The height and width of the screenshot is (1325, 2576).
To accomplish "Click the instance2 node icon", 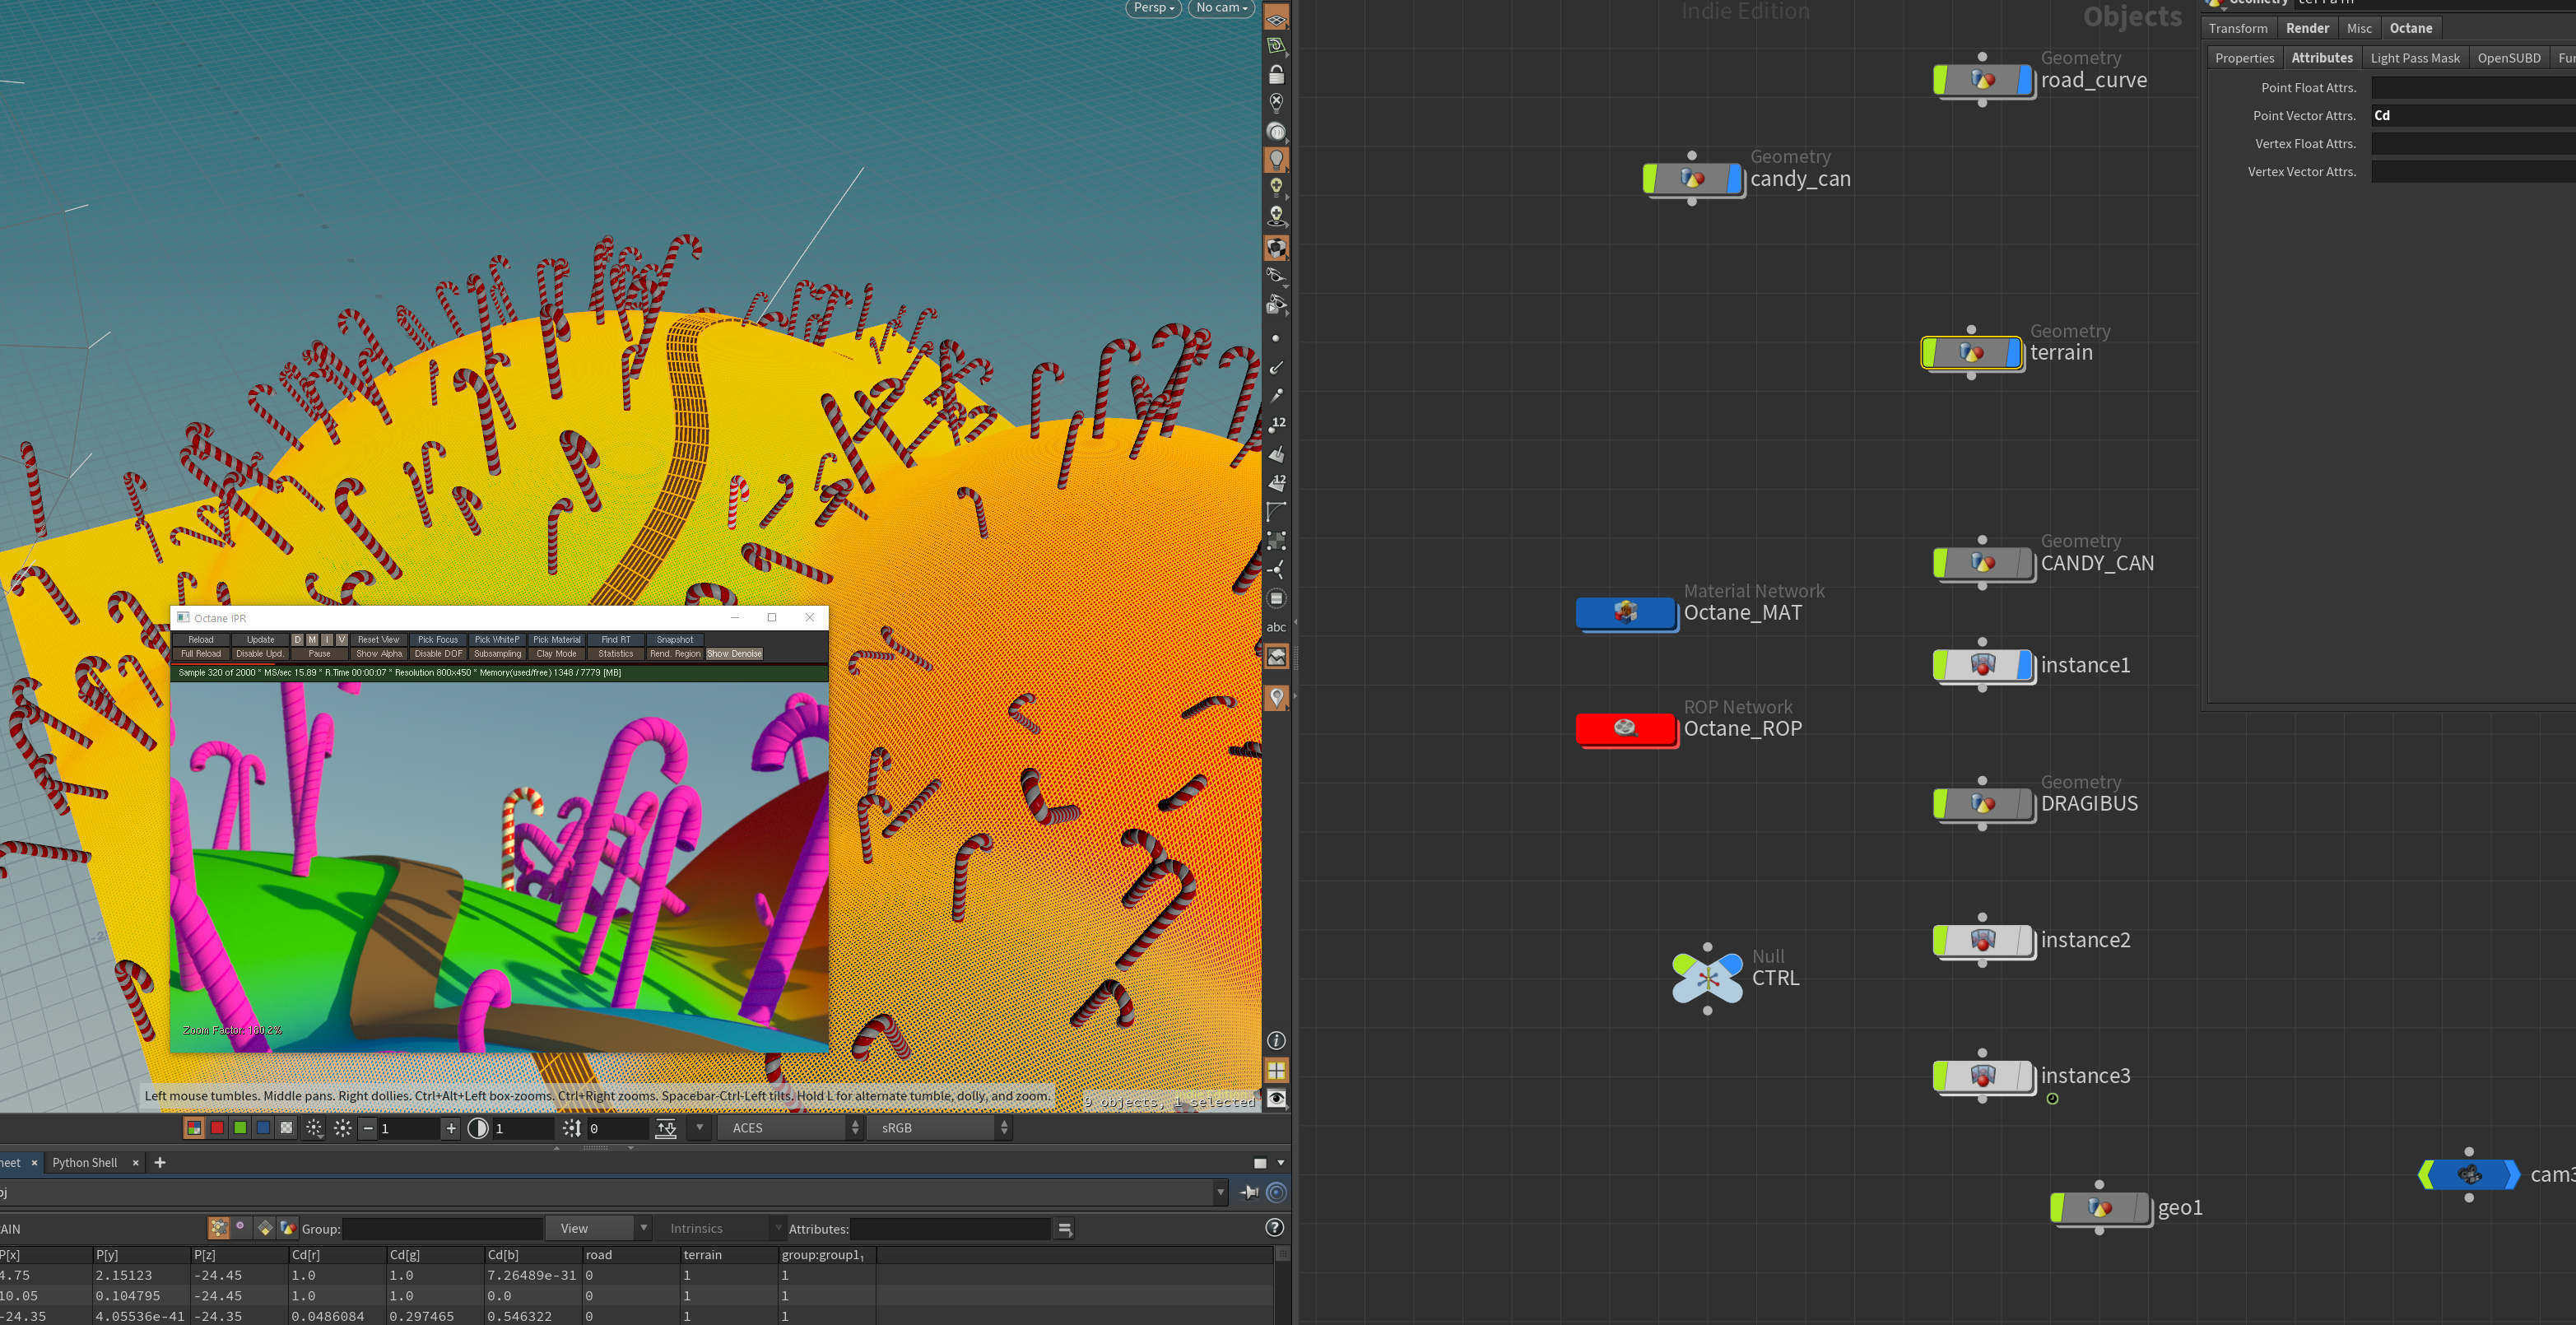I will [x=1983, y=940].
